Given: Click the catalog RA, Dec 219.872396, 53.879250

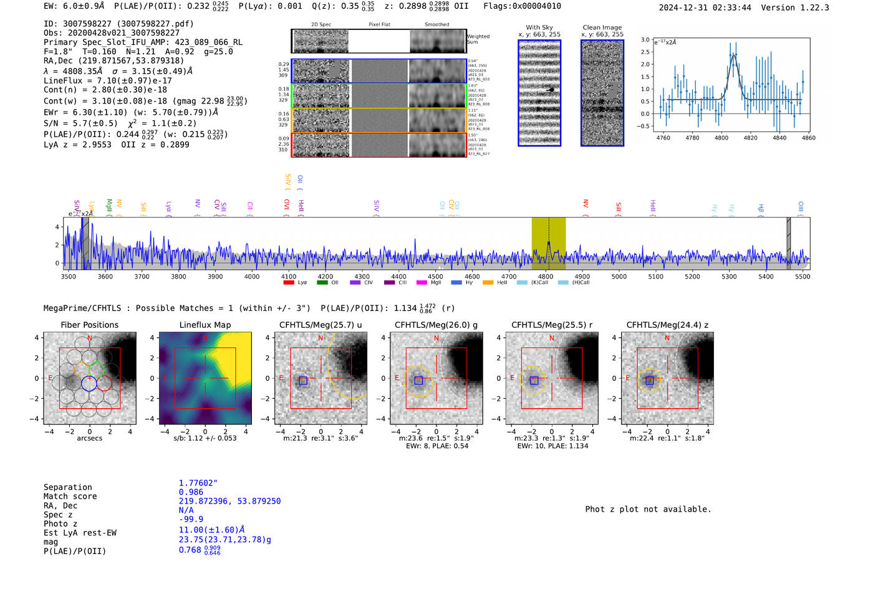Looking at the screenshot, I should click(x=230, y=501).
